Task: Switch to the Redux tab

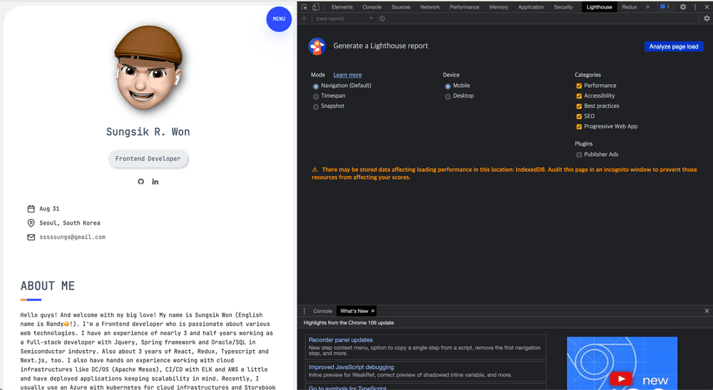Action: coord(630,7)
